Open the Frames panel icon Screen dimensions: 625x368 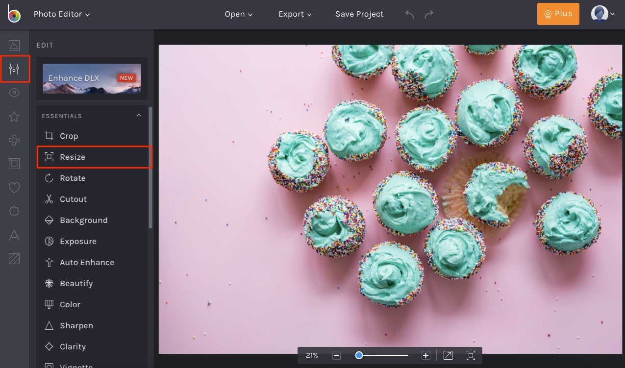pos(14,164)
